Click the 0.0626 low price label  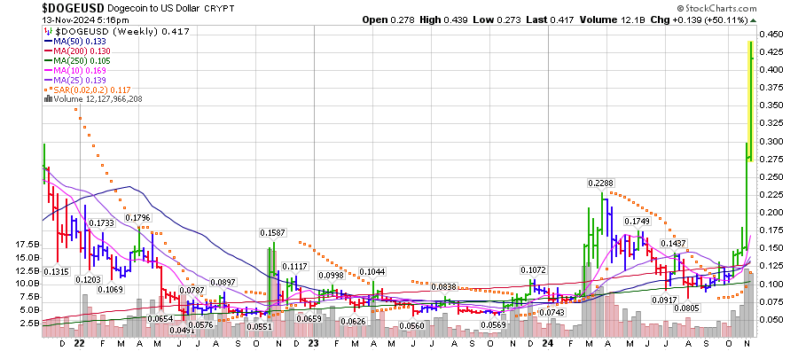pos(354,321)
